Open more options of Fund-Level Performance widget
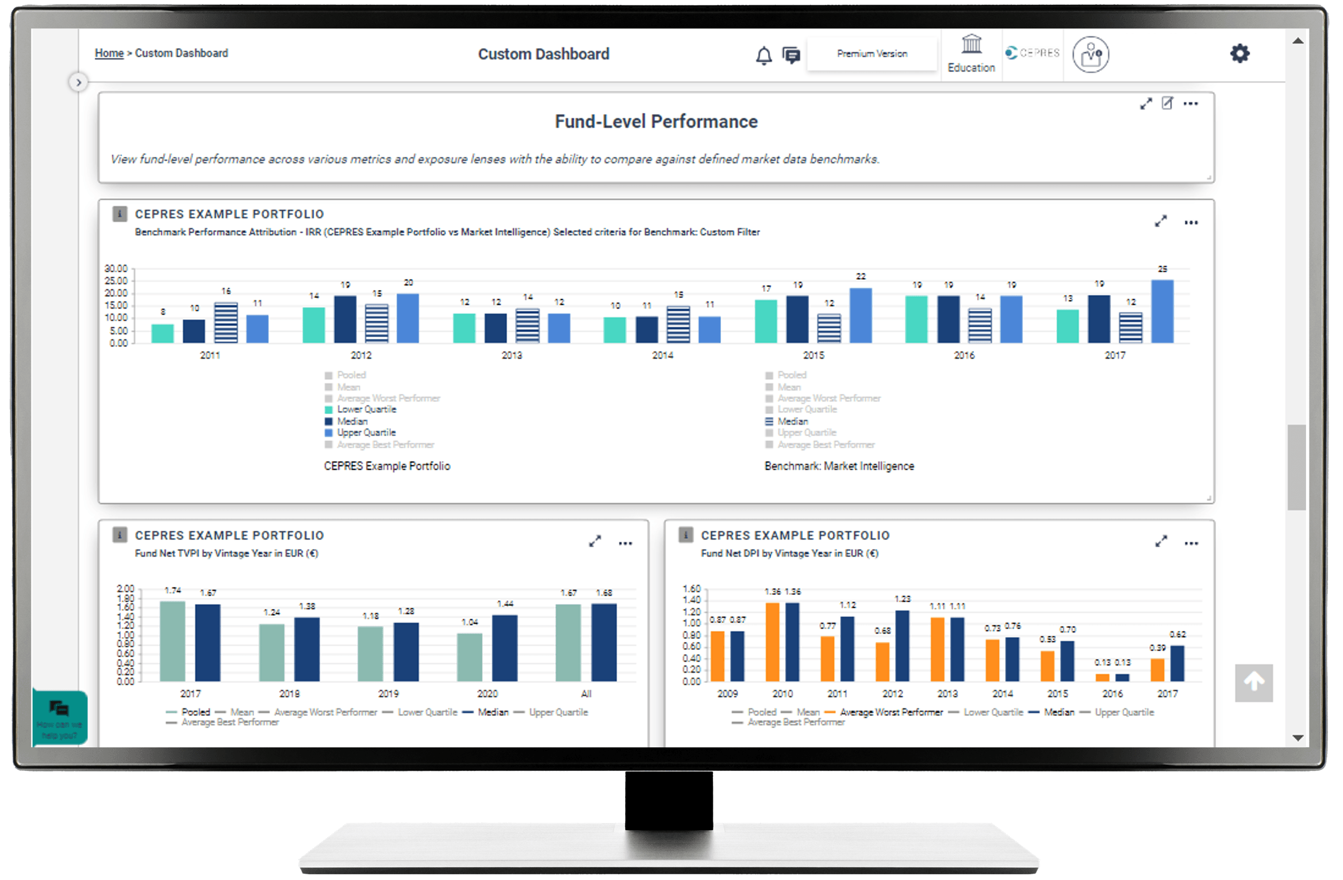The height and width of the screenshot is (880, 1343). click(1191, 104)
